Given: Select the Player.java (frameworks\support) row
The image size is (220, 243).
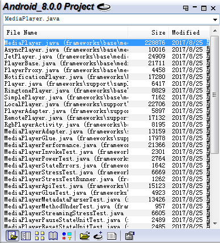Looking at the screenshot, I should 107,83.
